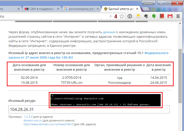Select the entry date 24.08.2015
This screenshot has width=184, height=131.
[x=159, y=83]
